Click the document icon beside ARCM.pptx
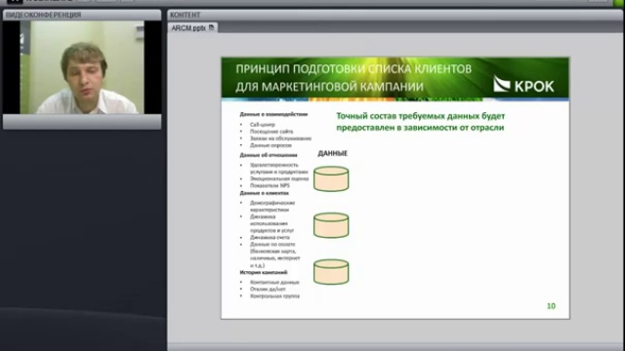 click(211, 27)
